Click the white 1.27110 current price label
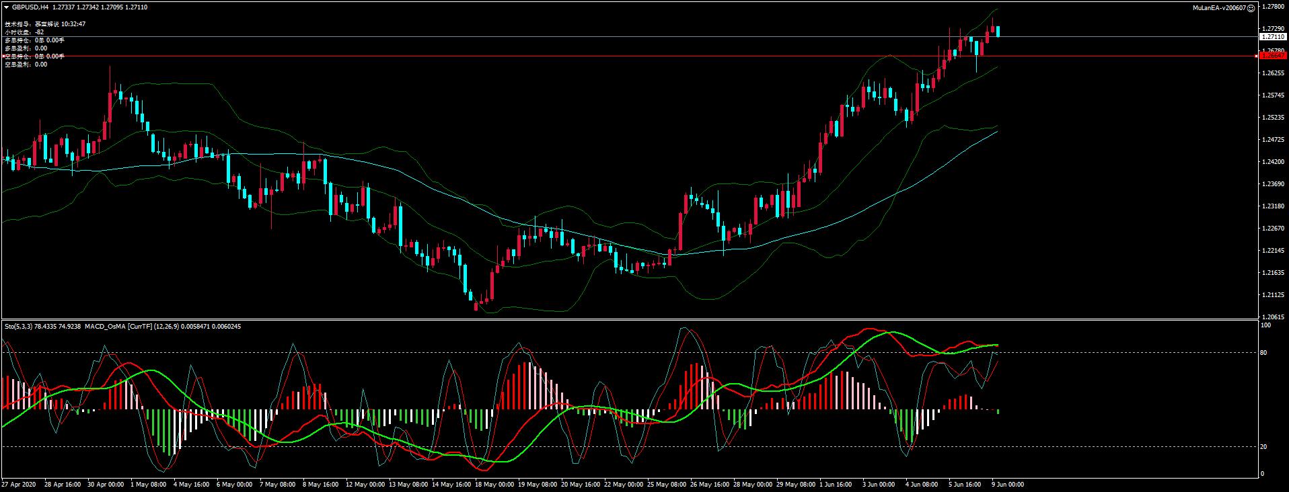Screen dimensions: 1289x492 point(1272,37)
